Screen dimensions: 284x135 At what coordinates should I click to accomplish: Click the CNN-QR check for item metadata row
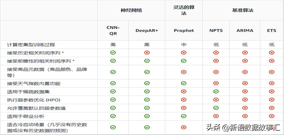point(113,72)
